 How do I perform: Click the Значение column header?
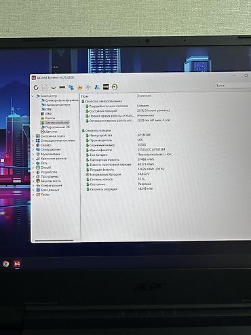pos(144,96)
